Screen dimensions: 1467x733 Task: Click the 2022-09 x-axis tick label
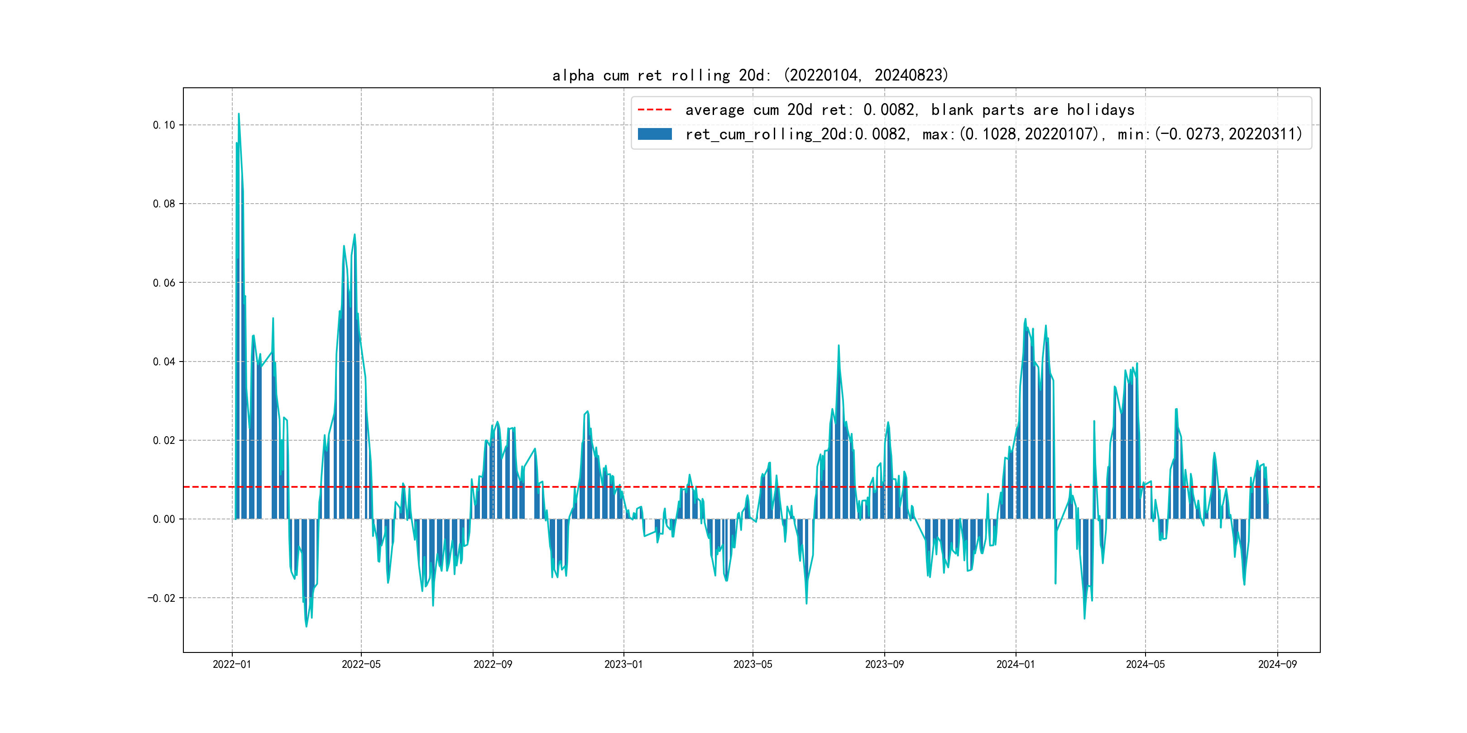493,664
